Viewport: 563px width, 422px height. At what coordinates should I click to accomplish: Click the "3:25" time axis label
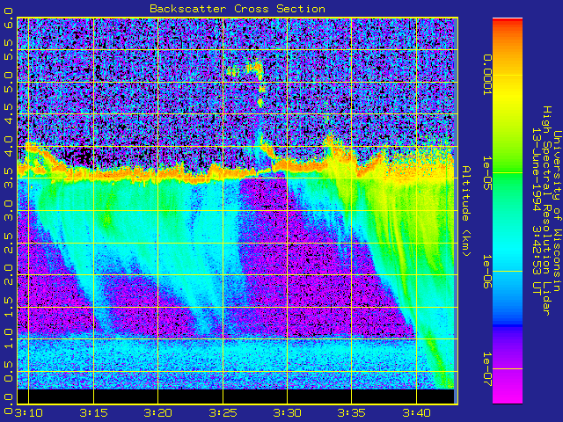(223, 413)
